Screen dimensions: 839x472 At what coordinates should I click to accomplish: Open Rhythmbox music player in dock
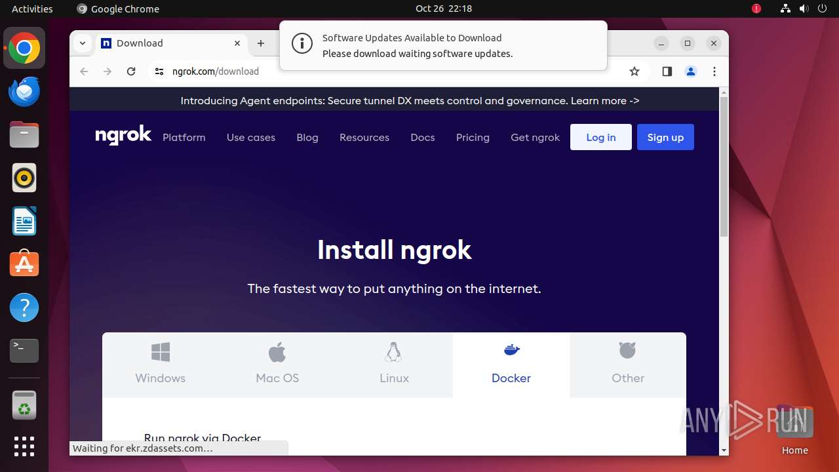pyautogui.click(x=24, y=178)
